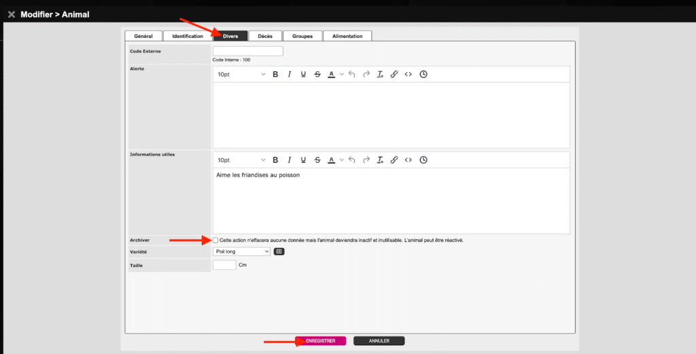Switch to the Identification tab
696x354 pixels.
188,36
